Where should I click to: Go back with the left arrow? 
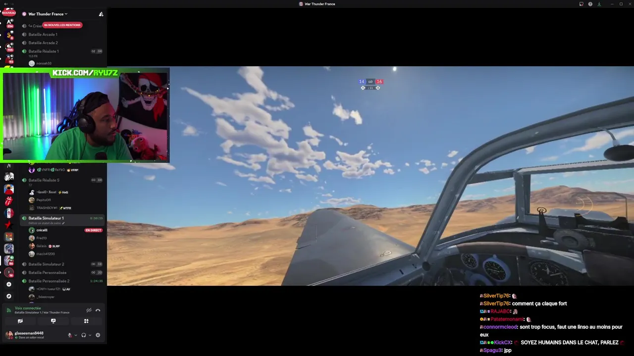(5, 4)
